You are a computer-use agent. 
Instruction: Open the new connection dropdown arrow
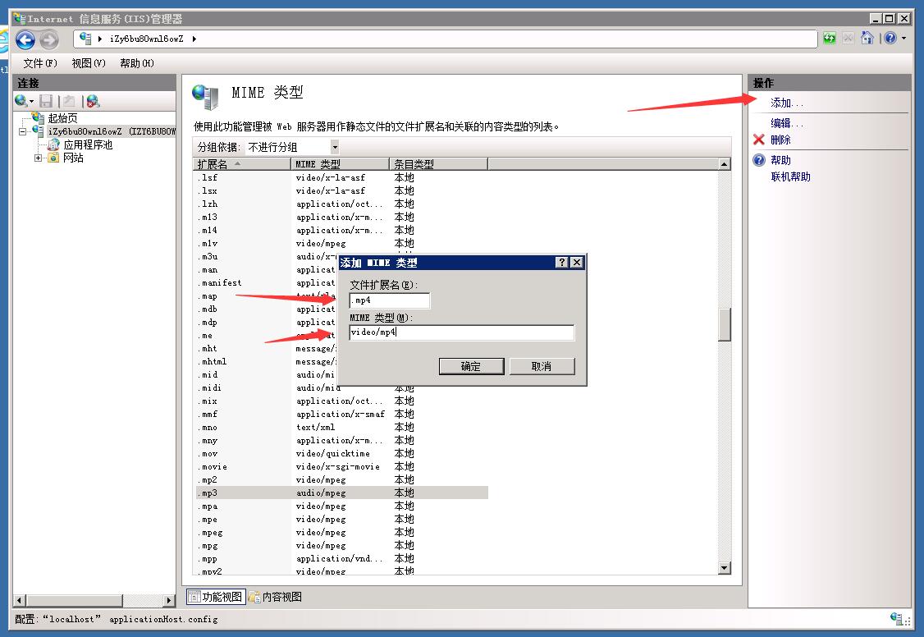coord(32,101)
